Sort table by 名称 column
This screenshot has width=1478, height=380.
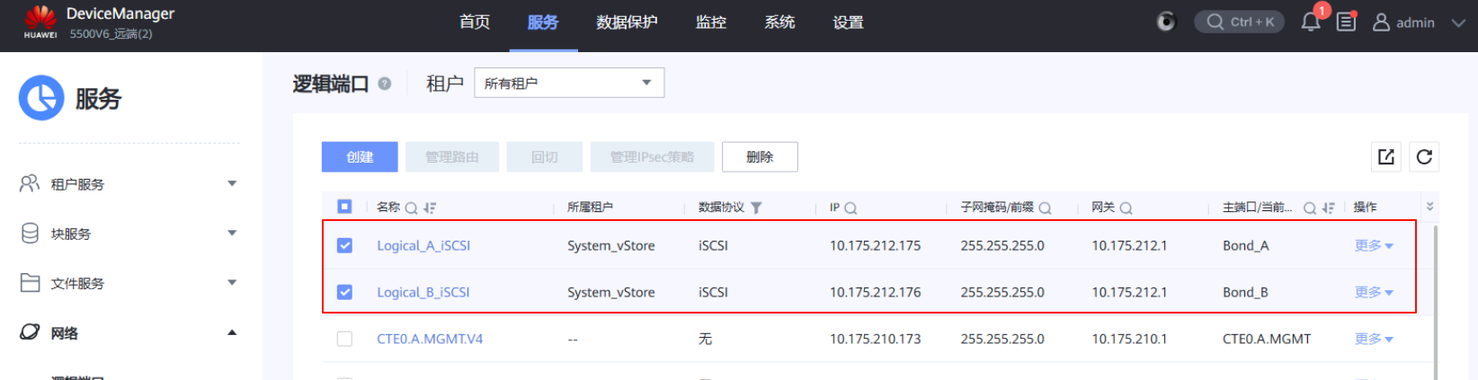click(430, 208)
